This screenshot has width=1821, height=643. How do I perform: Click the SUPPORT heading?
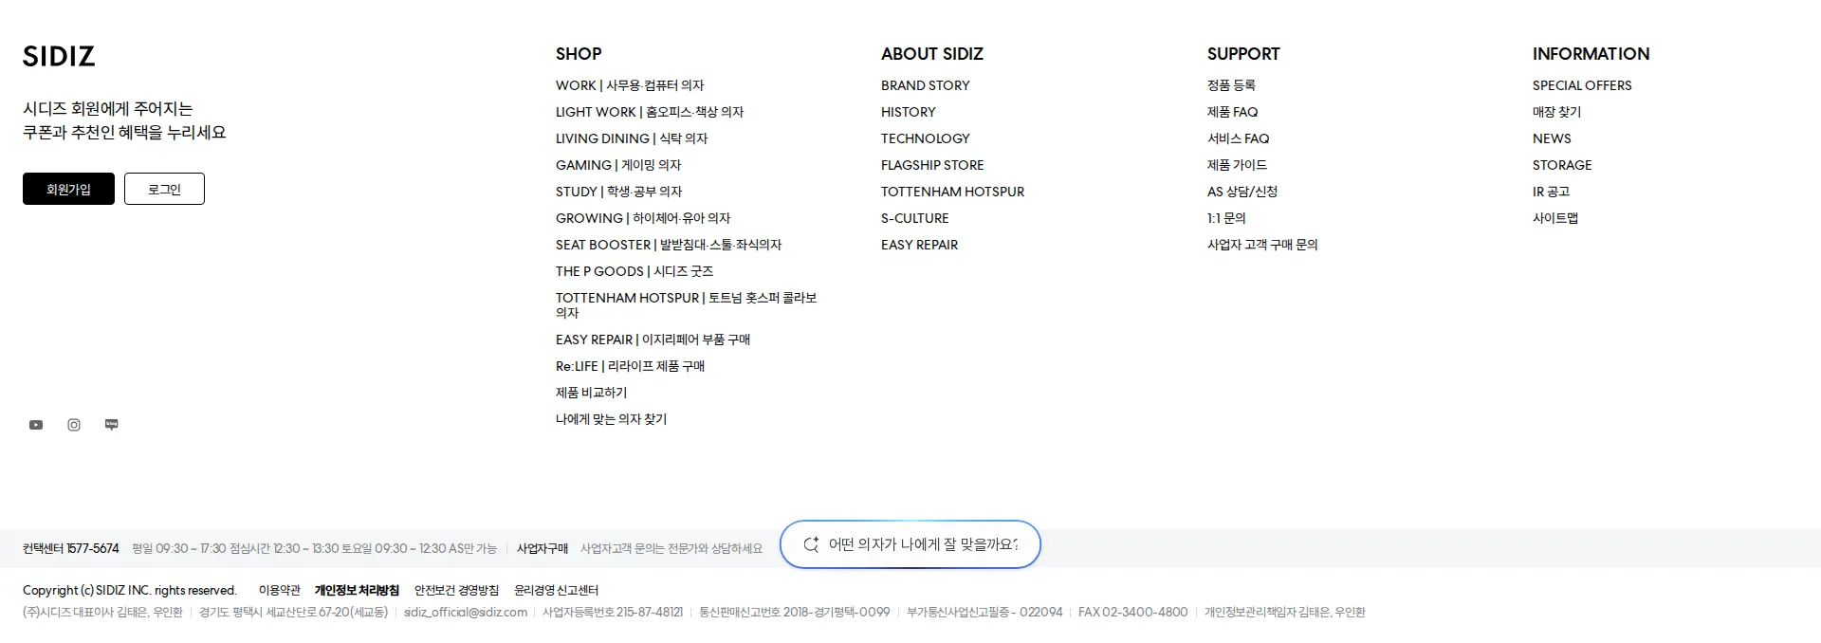coord(1243,54)
